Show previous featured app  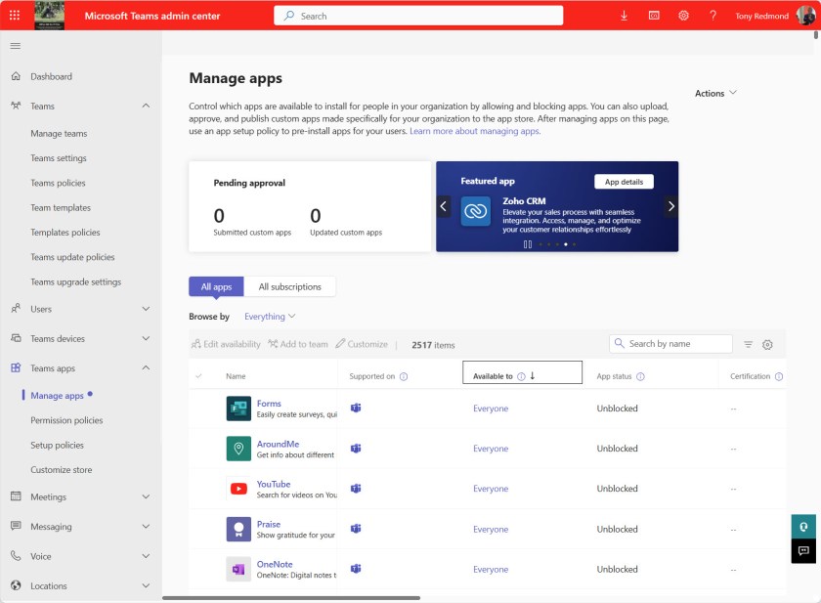444,206
